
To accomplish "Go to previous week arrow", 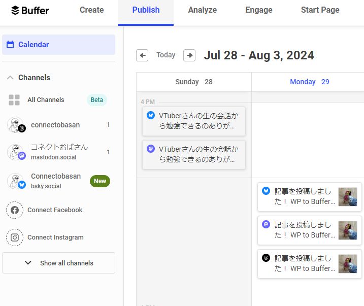I will coord(142,55).
